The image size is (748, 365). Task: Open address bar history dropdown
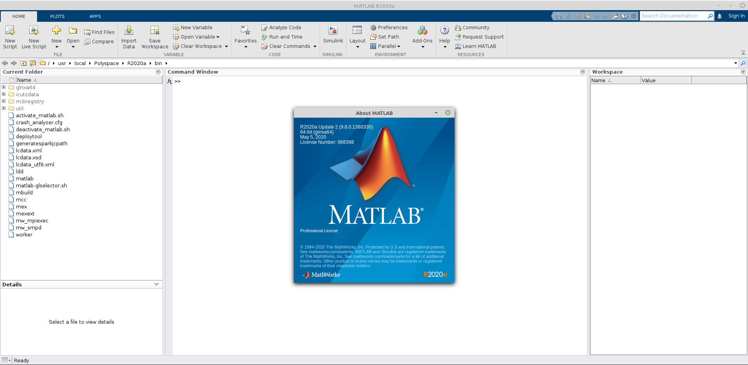[x=736, y=63]
